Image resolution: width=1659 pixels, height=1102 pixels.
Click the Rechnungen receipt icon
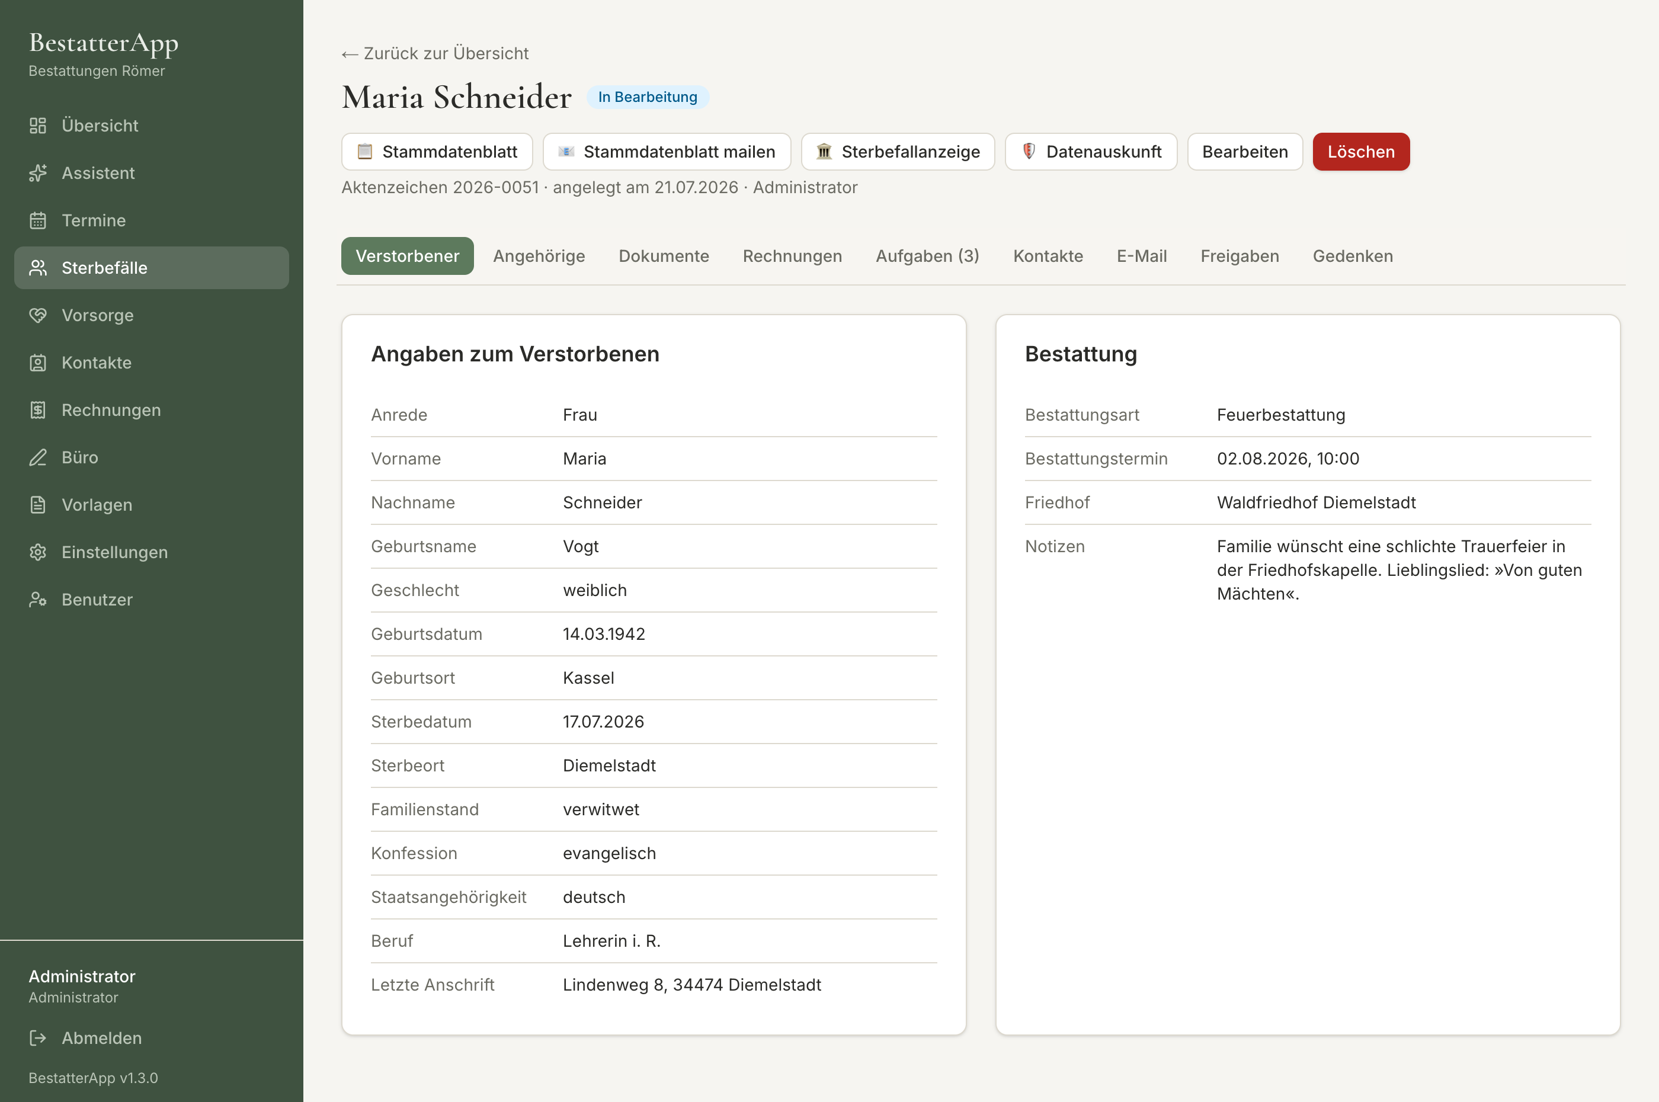pyautogui.click(x=38, y=410)
